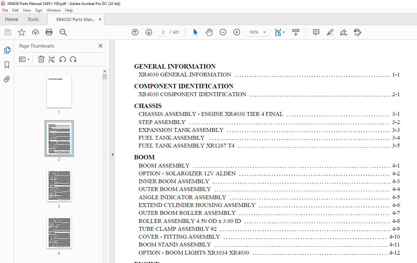Print the document using printer icon

pos(49,32)
